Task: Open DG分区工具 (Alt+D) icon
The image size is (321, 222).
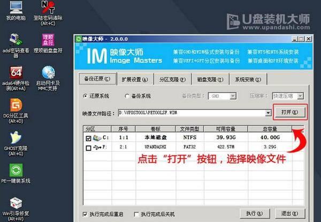Action: [16, 111]
